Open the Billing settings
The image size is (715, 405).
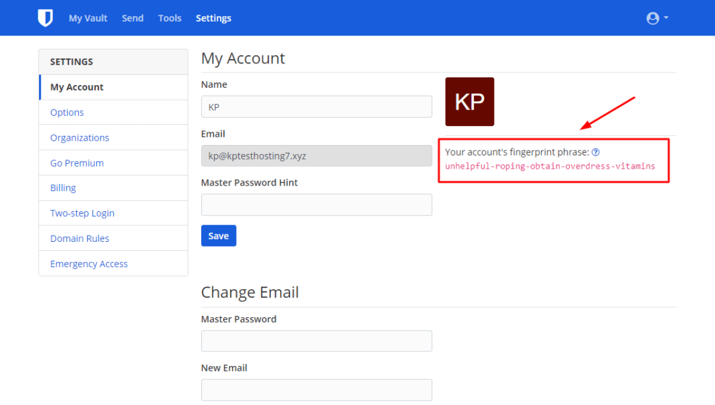[x=63, y=188]
